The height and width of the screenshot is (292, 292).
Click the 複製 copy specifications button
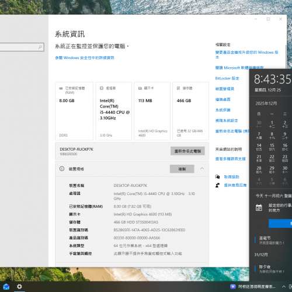coord(182,169)
